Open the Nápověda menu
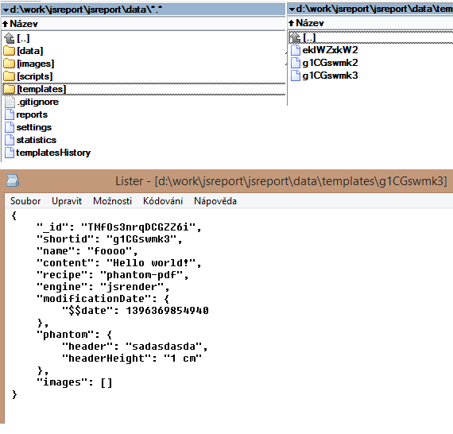453x434 pixels. pyautogui.click(x=215, y=201)
